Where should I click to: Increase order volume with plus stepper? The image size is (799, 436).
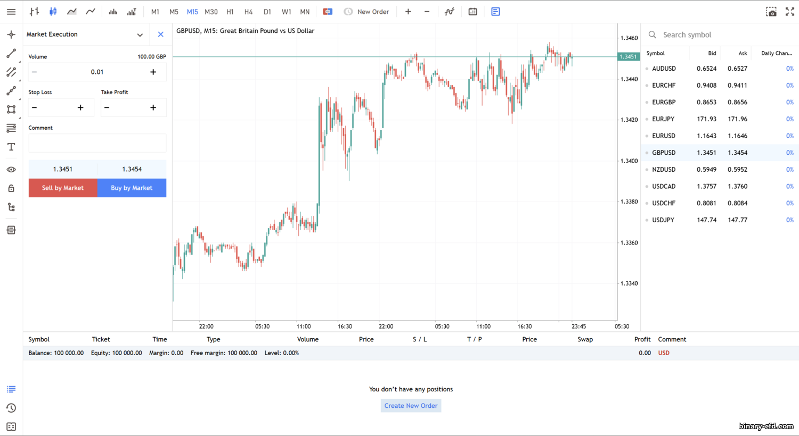pos(153,72)
